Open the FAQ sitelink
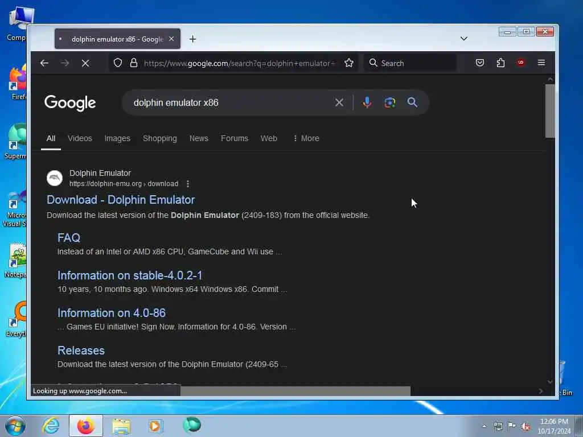583x437 pixels. click(69, 238)
